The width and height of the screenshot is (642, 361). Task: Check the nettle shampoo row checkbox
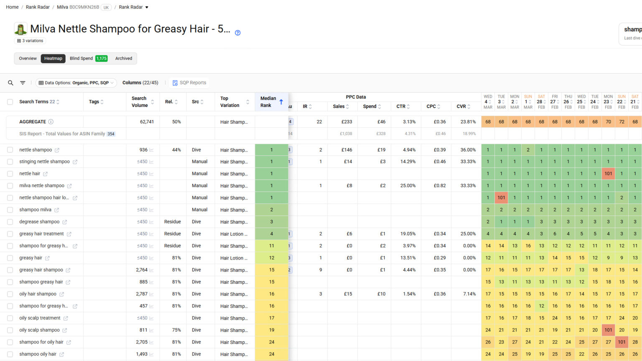(x=10, y=150)
